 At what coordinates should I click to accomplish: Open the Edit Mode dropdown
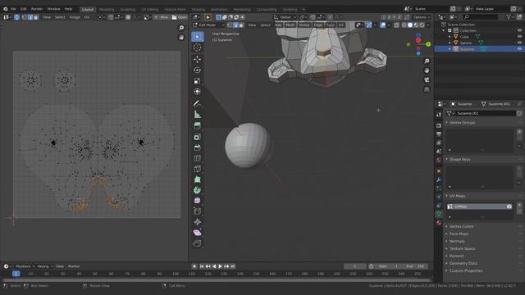(x=208, y=25)
